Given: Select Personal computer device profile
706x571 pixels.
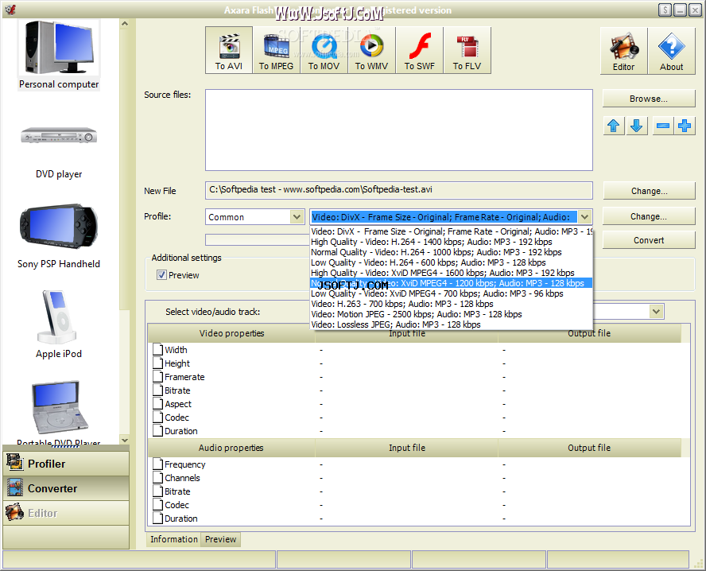Looking at the screenshot, I should pyautogui.click(x=59, y=55).
